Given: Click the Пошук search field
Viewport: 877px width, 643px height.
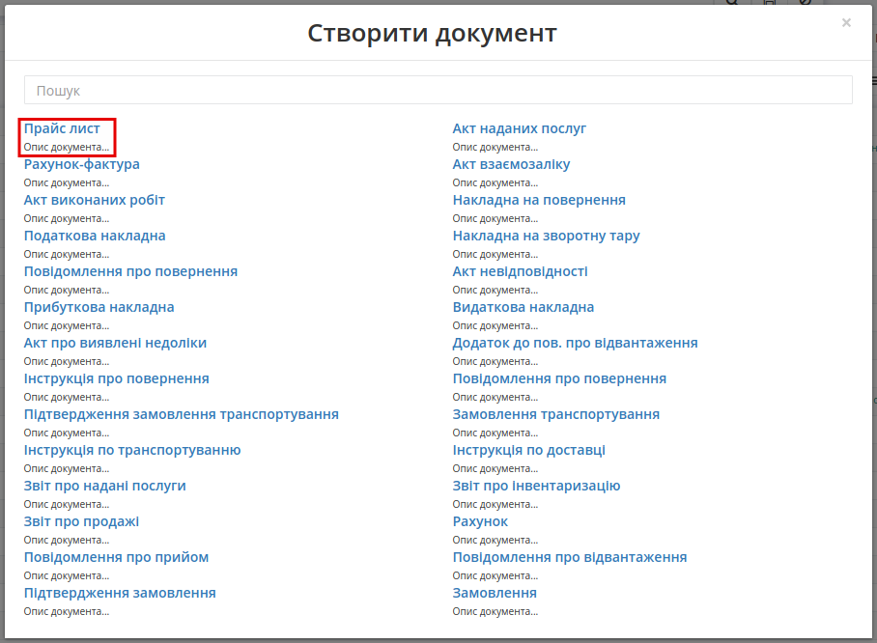Looking at the screenshot, I should click(x=438, y=90).
